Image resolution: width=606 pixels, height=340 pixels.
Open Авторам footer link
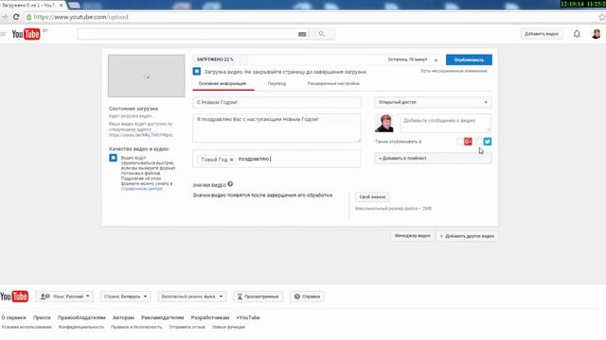(123, 317)
